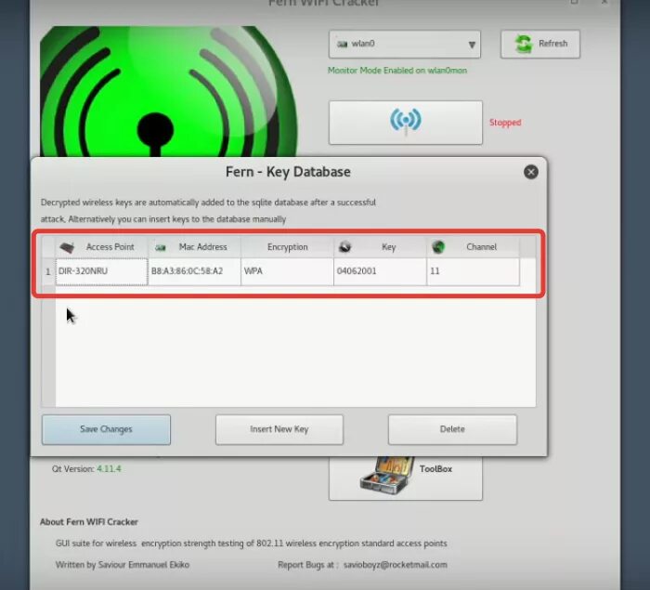This screenshot has width=650, height=590.
Task: Click the wlan0 network card icon
Action: (x=342, y=44)
